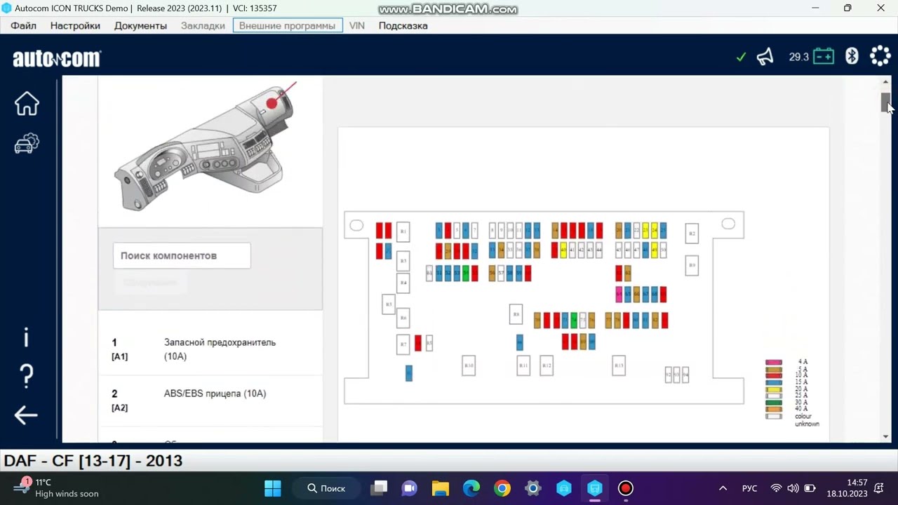Select pink fuse 64 in the diagram
This screenshot has width=898, height=505.
point(619,295)
